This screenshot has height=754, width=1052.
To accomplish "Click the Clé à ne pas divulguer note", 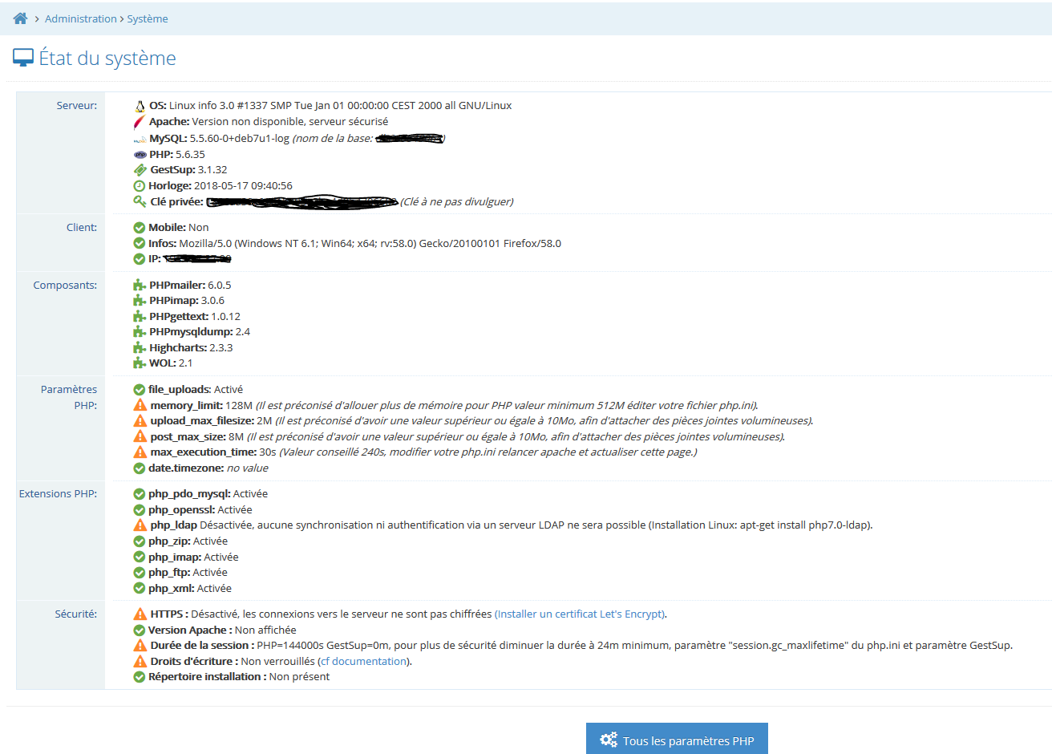I will pos(457,201).
